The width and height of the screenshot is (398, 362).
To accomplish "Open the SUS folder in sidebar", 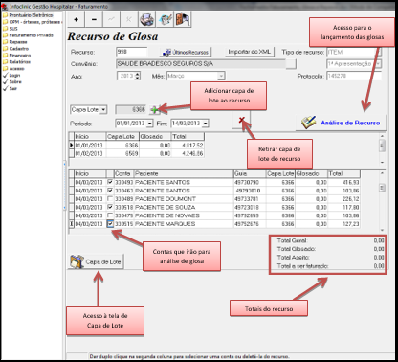I will coord(11,29).
